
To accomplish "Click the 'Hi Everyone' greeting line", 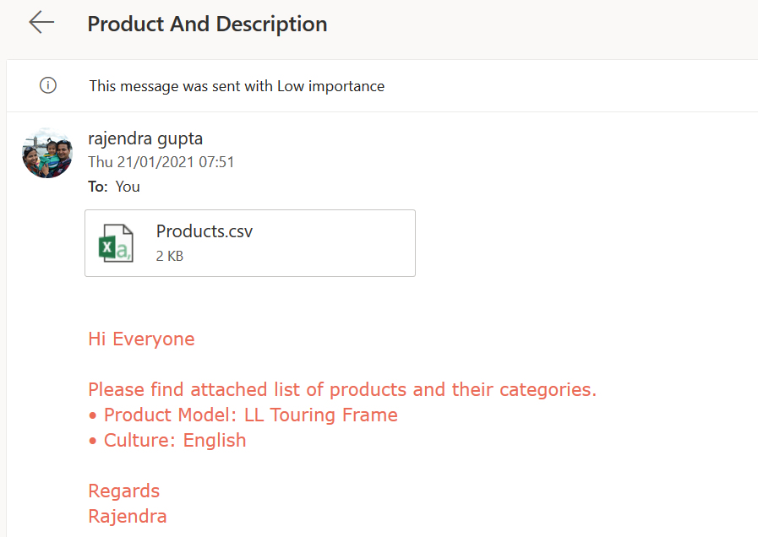I will [x=141, y=339].
